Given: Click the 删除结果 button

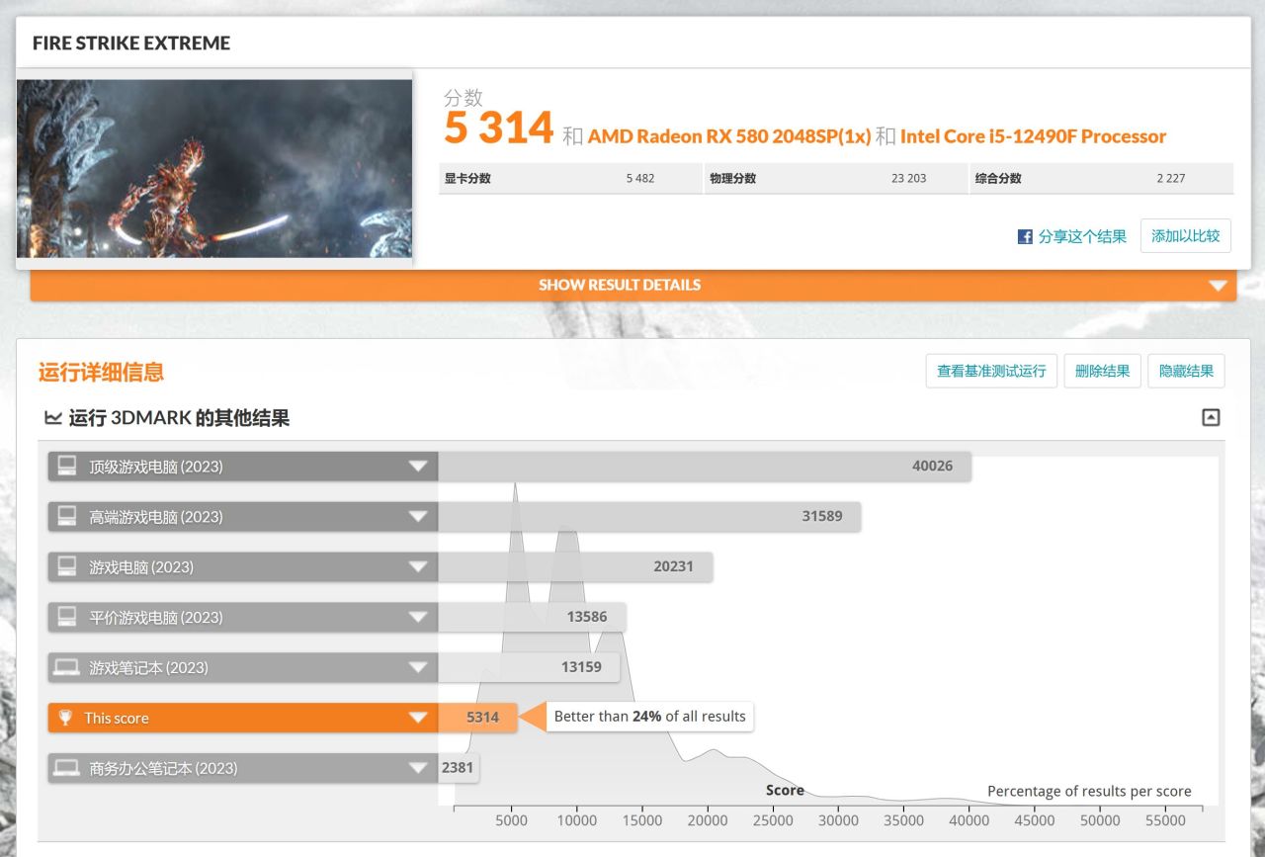Looking at the screenshot, I should (1102, 371).
